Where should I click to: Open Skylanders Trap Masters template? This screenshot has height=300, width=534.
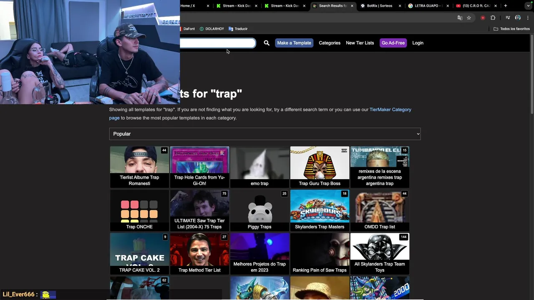(x=320, y=210)
